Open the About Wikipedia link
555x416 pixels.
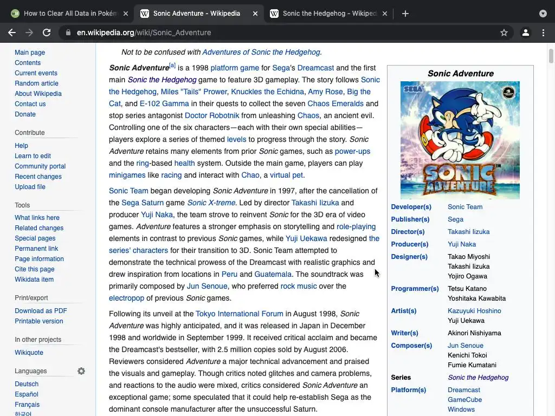coord(38,93)
